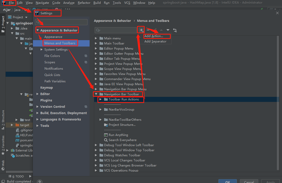Select the Path Variables settings item

click(55, 81)
